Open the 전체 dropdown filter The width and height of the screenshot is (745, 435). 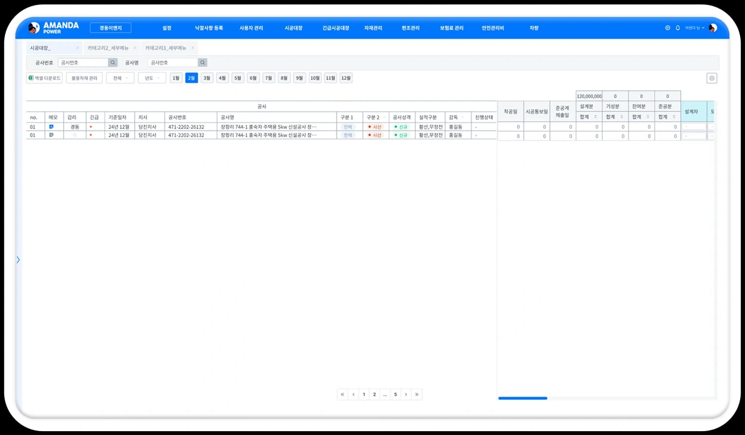click(120, 78)
